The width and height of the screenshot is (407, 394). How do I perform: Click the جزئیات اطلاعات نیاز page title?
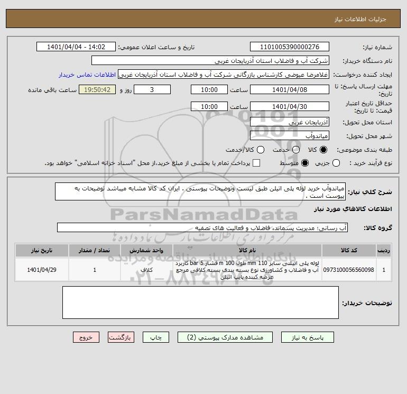coord(360,19)
